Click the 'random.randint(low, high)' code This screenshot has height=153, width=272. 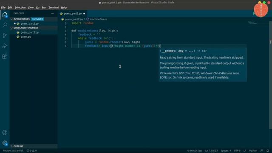[x=119, y=42]
